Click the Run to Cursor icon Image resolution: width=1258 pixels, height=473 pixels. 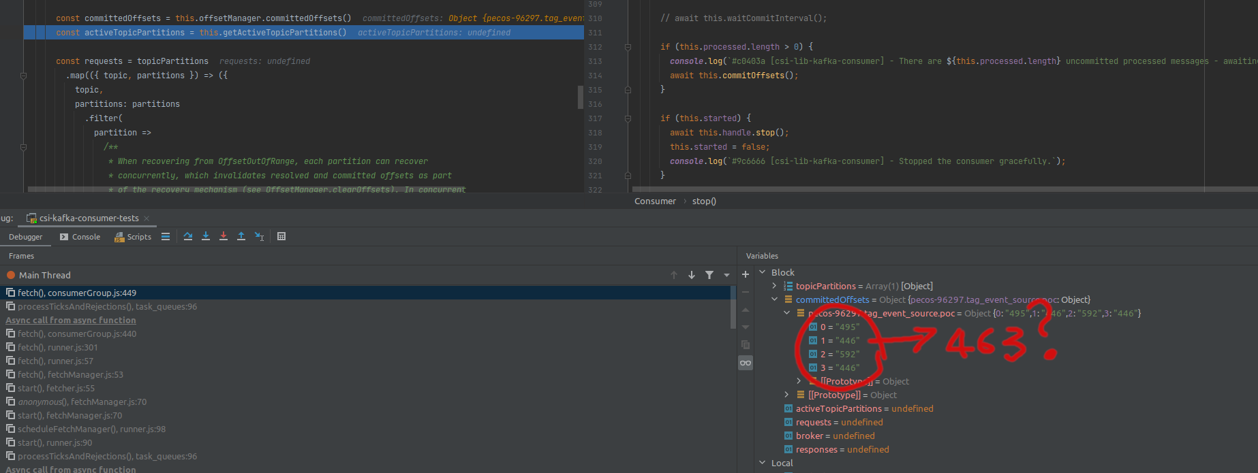(260, 236)
